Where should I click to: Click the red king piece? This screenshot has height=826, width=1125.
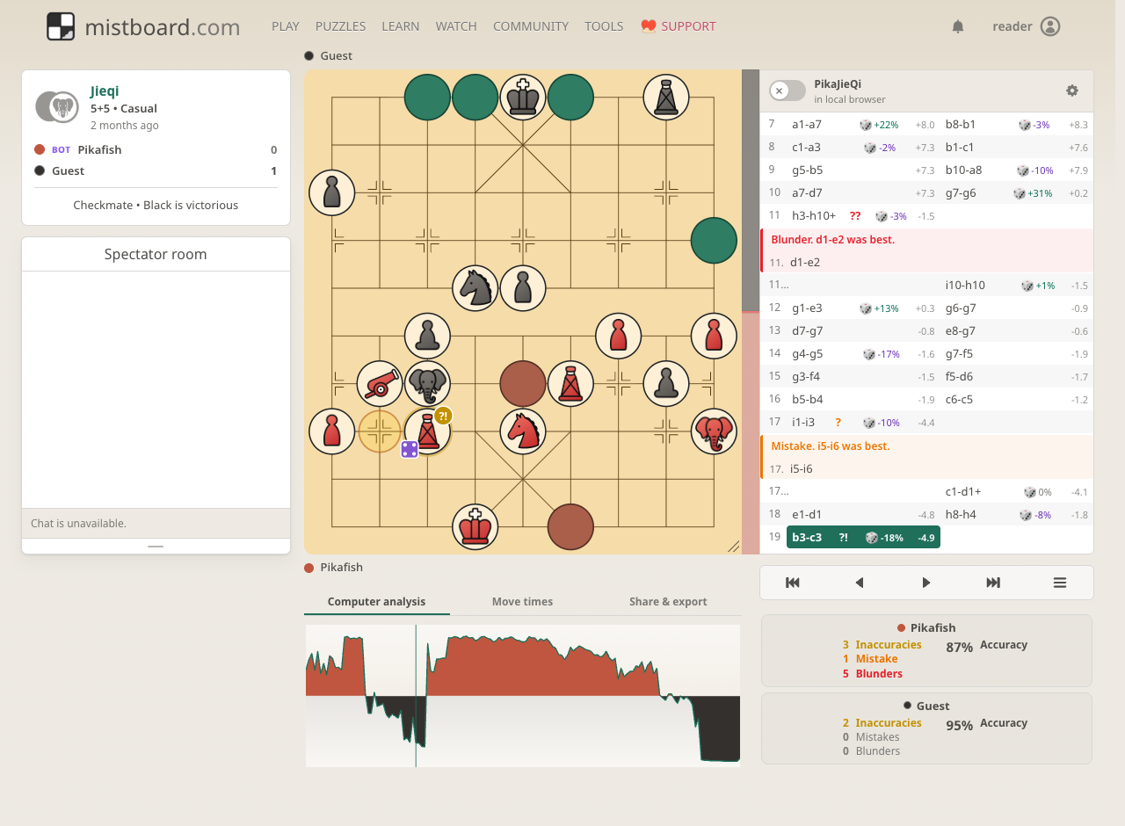coord(475,527)
